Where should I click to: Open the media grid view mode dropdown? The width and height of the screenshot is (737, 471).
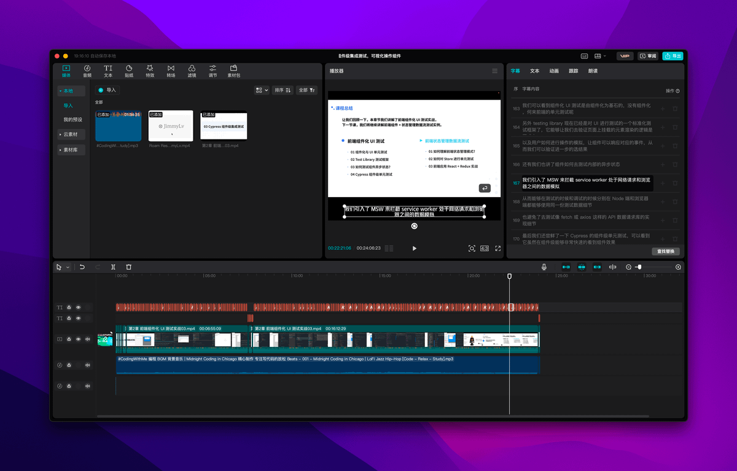[262, 90]
